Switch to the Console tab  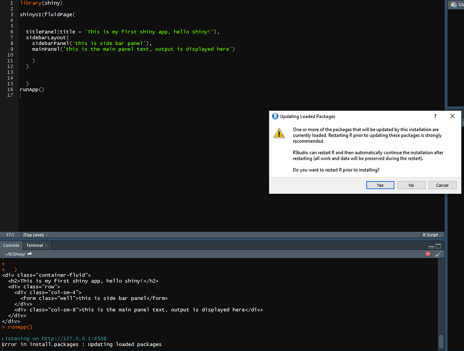11,245
